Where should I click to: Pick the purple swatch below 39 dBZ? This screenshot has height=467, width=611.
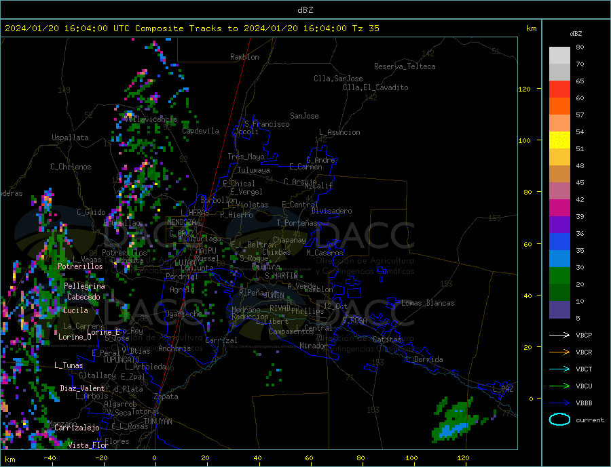tap(559, 224)
